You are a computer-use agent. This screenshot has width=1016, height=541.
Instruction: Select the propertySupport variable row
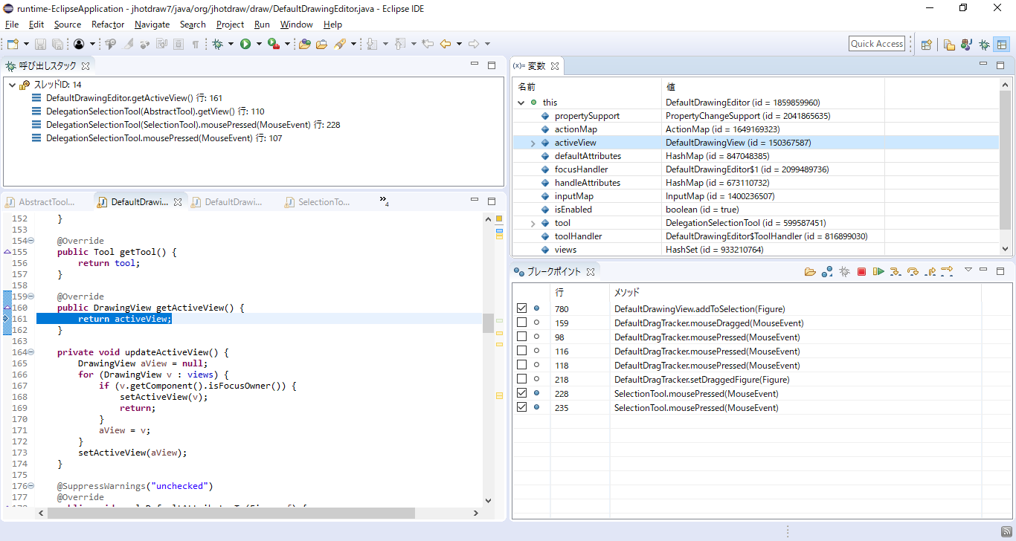(x=756, y=116)
